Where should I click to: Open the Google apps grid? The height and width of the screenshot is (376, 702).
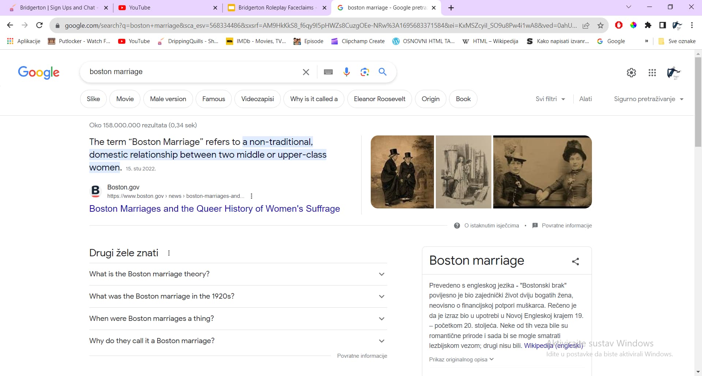pyautogui.click(x=652, y=73)
